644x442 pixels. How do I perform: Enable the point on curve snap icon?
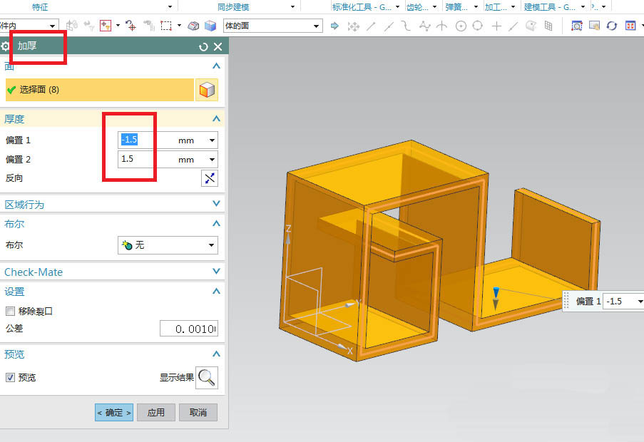click(513, 26)
